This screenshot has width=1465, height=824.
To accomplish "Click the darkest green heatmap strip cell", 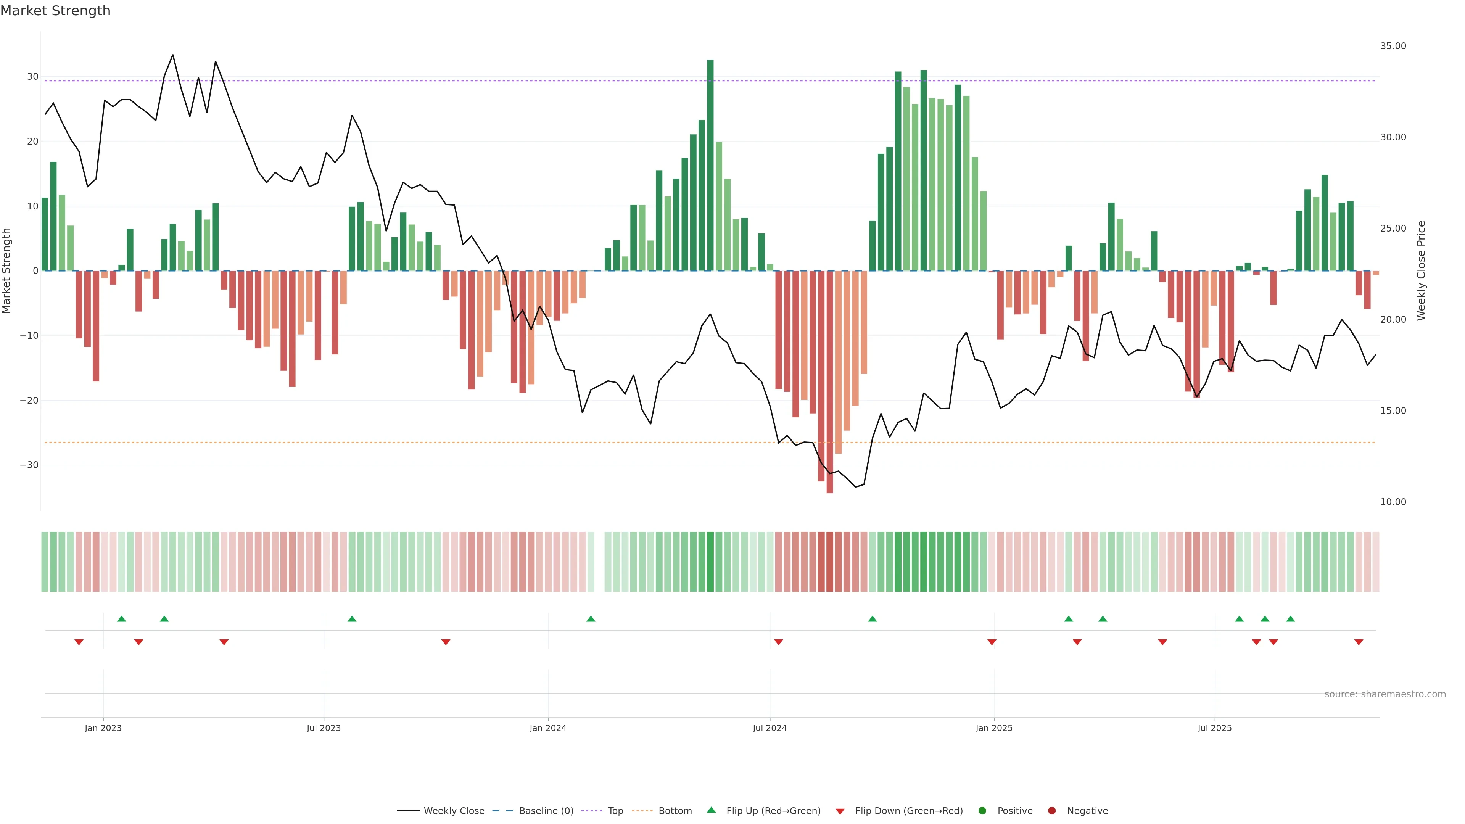I will (710, 562).
